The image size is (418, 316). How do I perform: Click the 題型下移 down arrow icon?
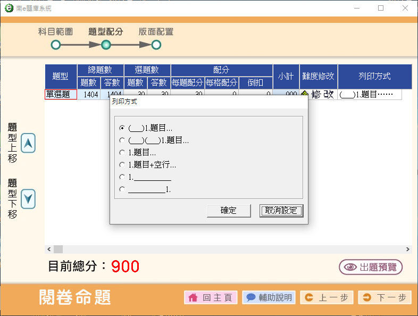(28, 199)
